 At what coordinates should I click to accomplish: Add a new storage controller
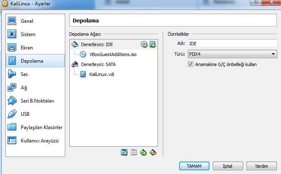coord(124,152)
